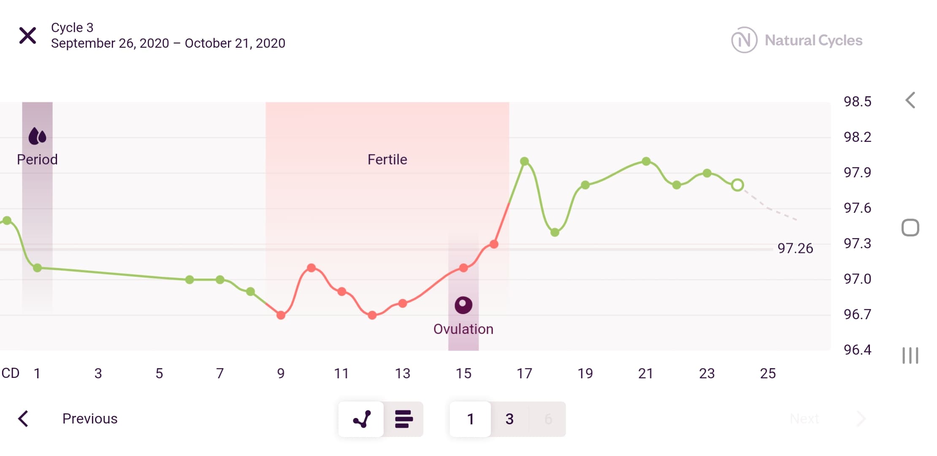Switch to the bar list view
The height and width of the screenshot is (456, 937).
pos(404,419)
